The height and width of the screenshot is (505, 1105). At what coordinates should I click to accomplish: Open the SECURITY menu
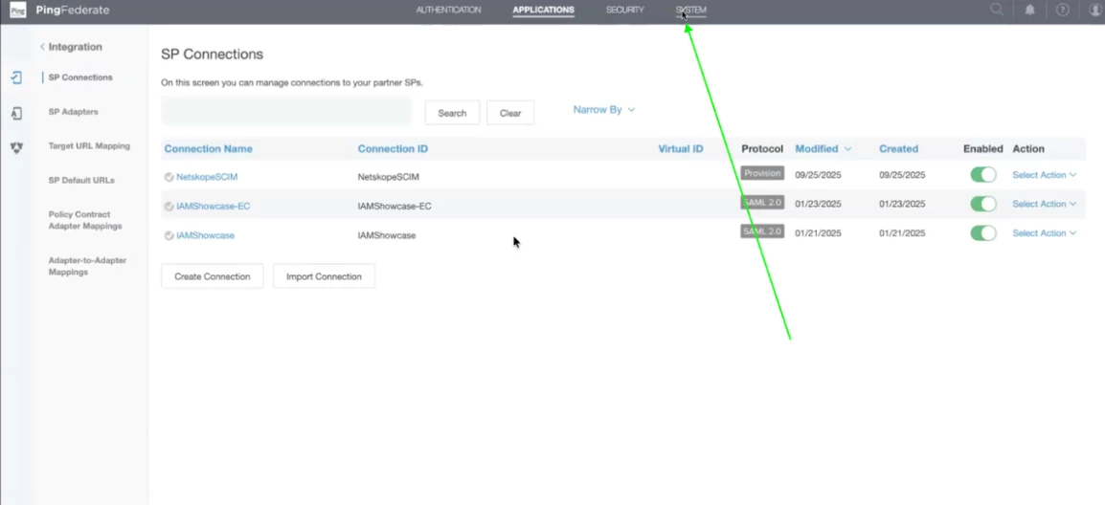point(624,10)
